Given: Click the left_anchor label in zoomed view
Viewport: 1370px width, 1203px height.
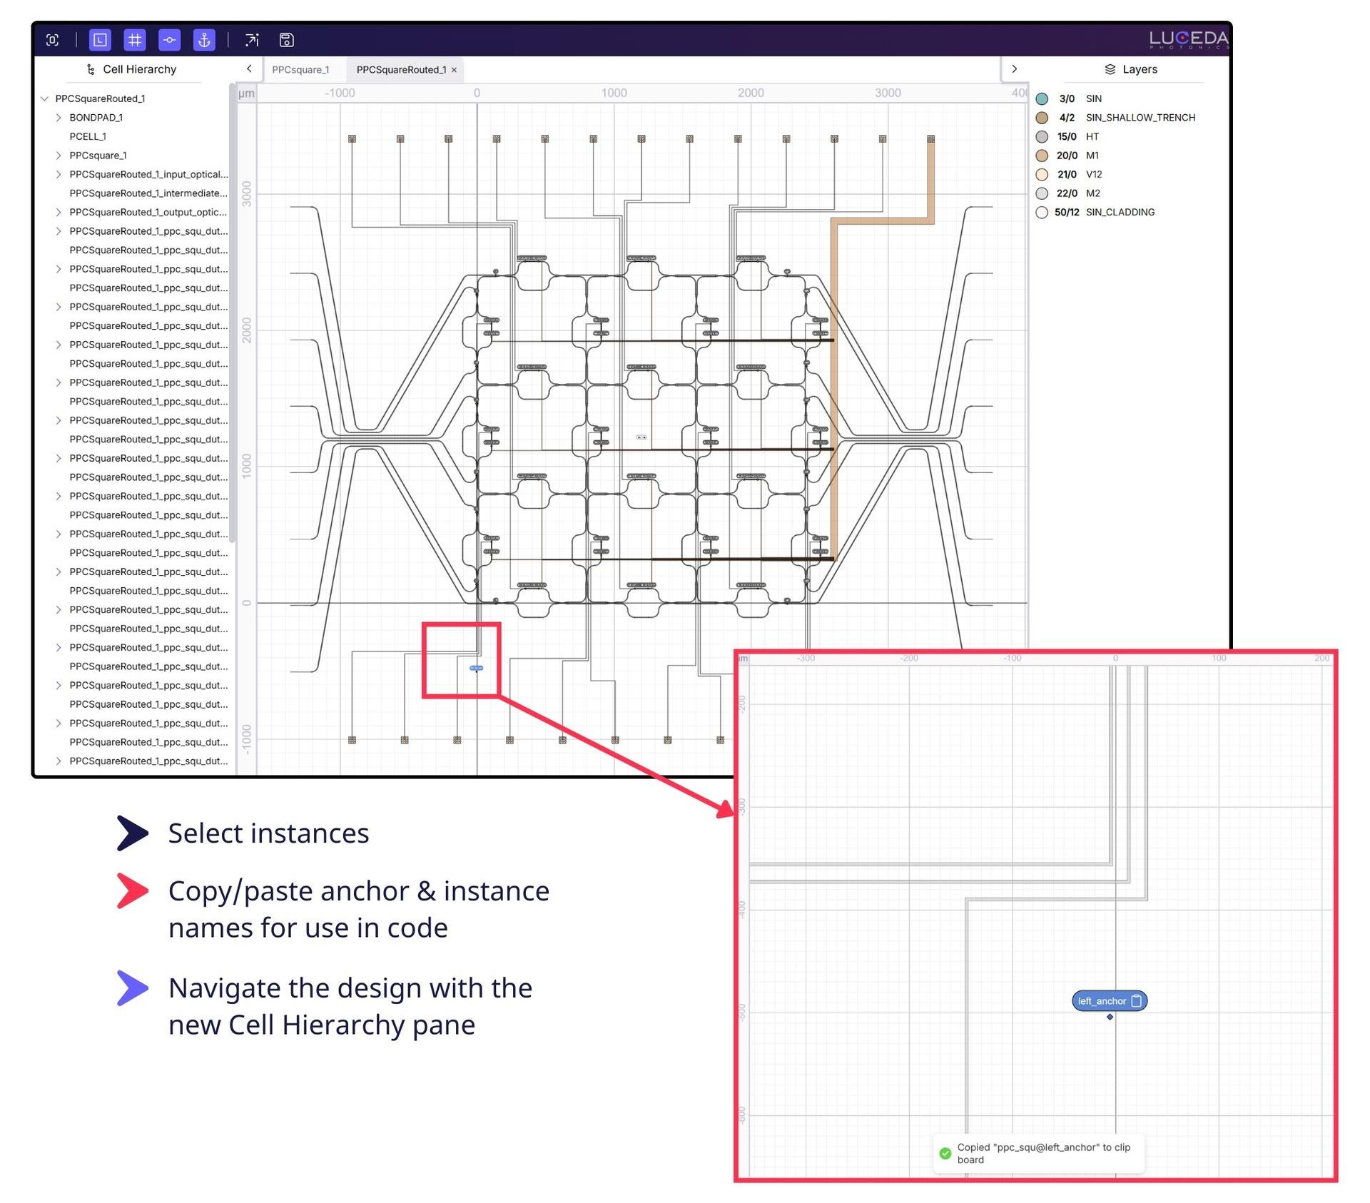Looking at the screenshot, I should click(x=1101, y=1001).
